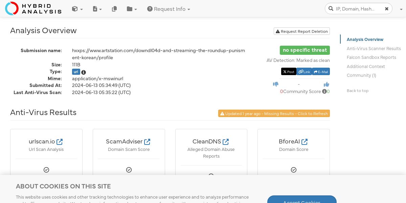Focus the IP, Domain, Hash search field
Screen dimensions: 406x203
click(359, 9)
